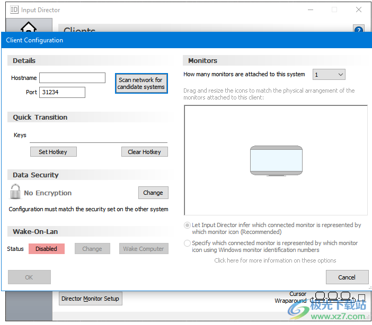Cancel the Client Configuration dialog
Screen dimensions: 372x325
(347, 277)
